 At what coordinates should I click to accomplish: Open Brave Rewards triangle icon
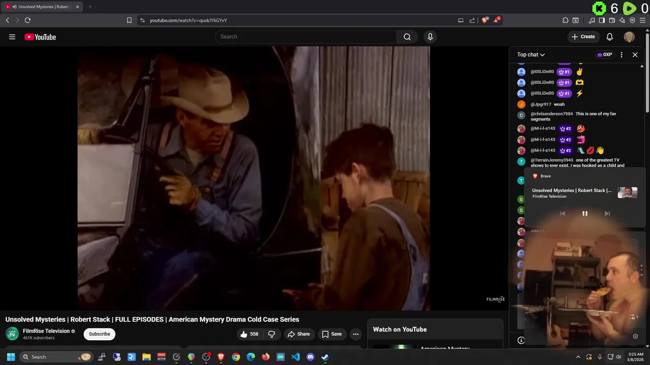click(x=497, y=20)
